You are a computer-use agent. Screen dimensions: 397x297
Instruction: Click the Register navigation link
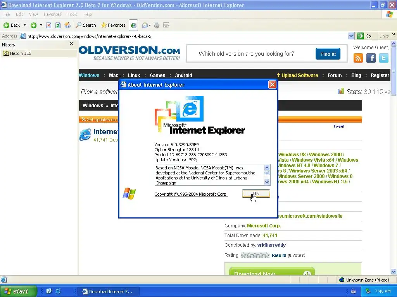pos(380,75)
